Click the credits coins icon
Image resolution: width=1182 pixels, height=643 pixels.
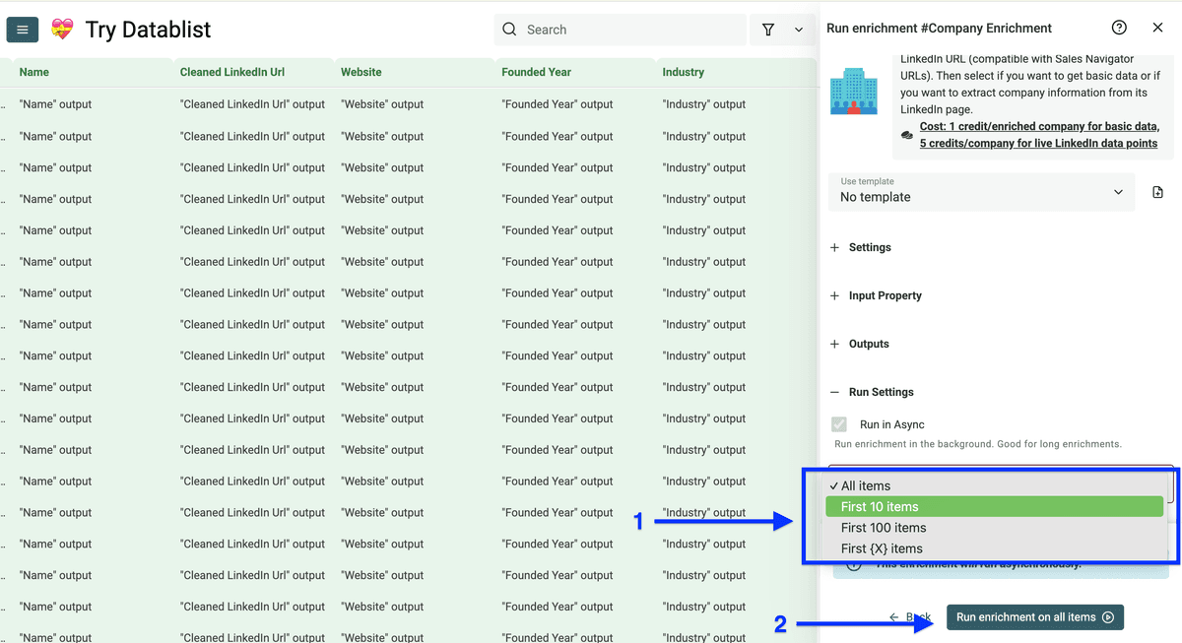pyautogui.click(x=907, y=136)
